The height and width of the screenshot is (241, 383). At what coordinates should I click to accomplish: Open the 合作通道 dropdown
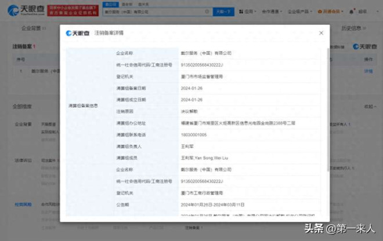tap(272, 11)
